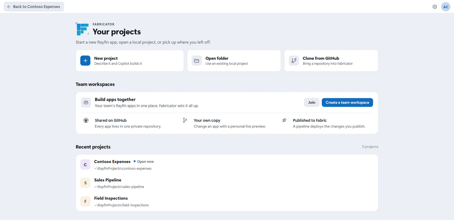Click "A pipeline deploys the changes you publish" text
This screenshot has width=454, height=220.
tap(329, 126)
